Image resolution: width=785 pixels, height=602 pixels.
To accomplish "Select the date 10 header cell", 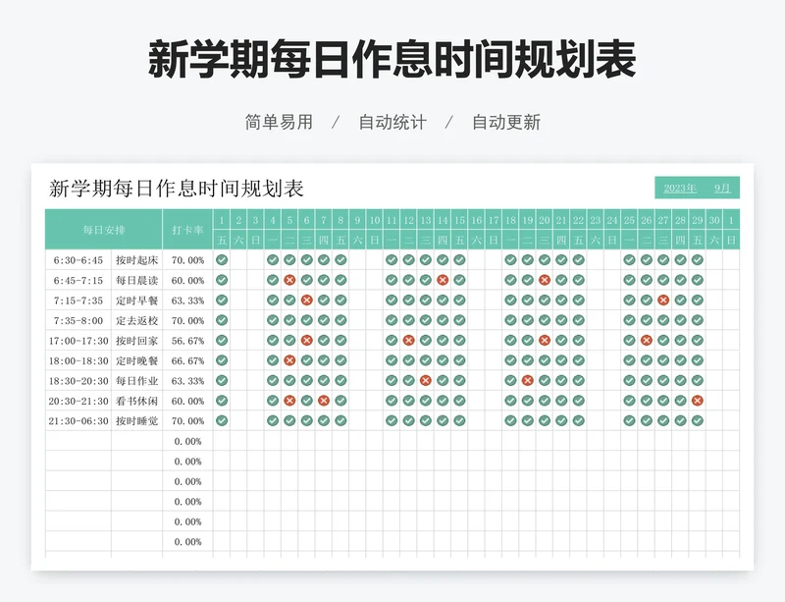I will 375,220.
